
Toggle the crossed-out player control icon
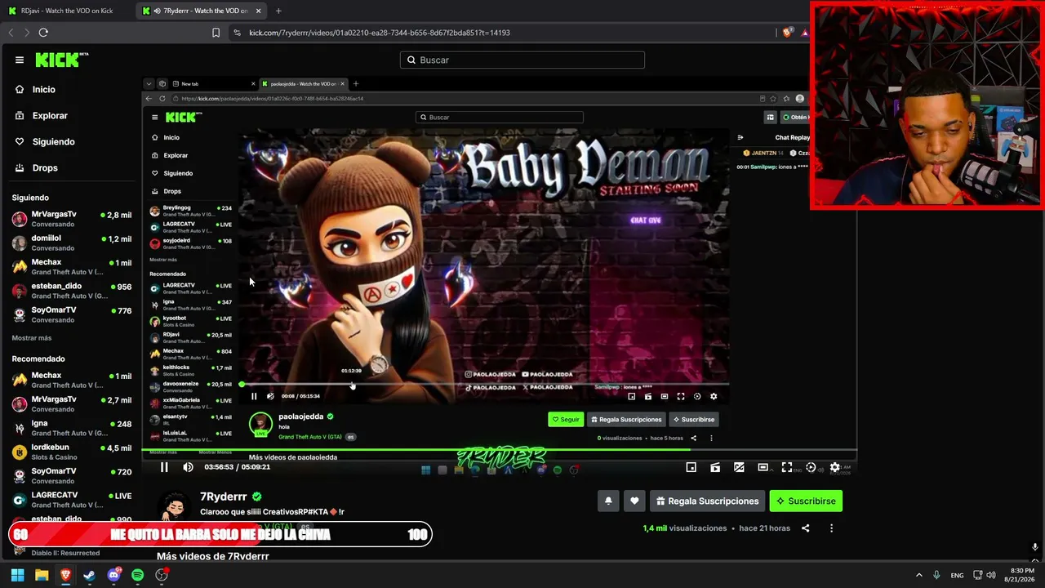[739, 467]
